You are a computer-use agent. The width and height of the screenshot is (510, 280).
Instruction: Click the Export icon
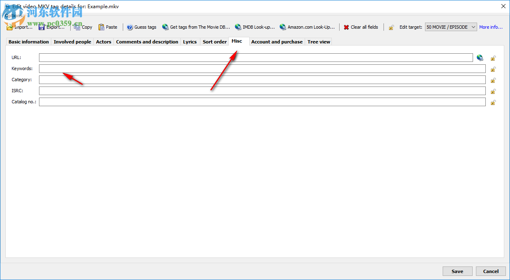[42, 27]
